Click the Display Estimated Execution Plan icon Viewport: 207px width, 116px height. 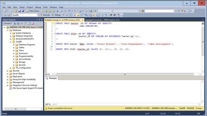pos(71,15)
